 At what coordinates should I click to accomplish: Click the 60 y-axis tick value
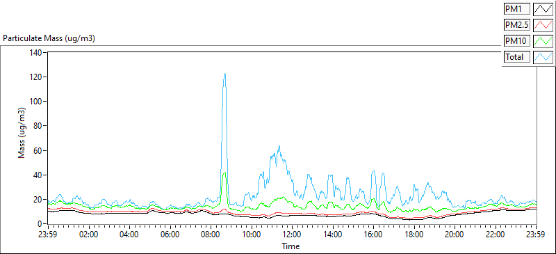coord(38,150)
